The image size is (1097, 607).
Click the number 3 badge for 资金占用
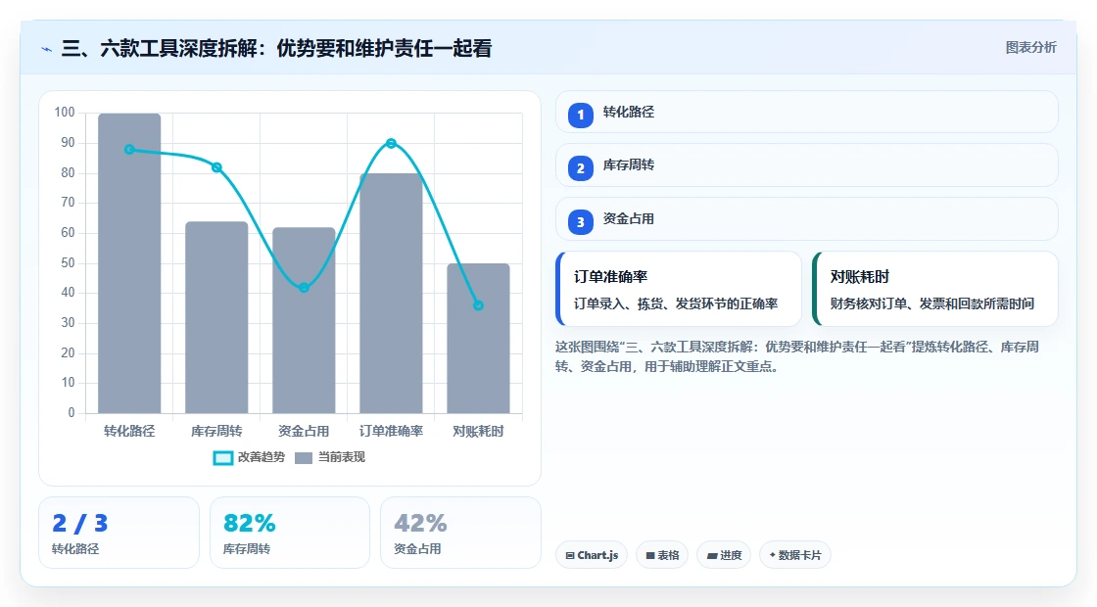click(581, 222)
